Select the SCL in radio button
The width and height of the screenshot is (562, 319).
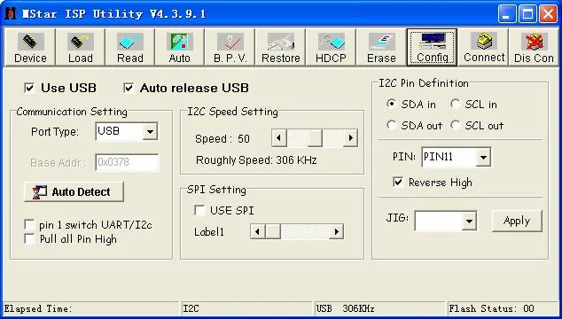456,105
